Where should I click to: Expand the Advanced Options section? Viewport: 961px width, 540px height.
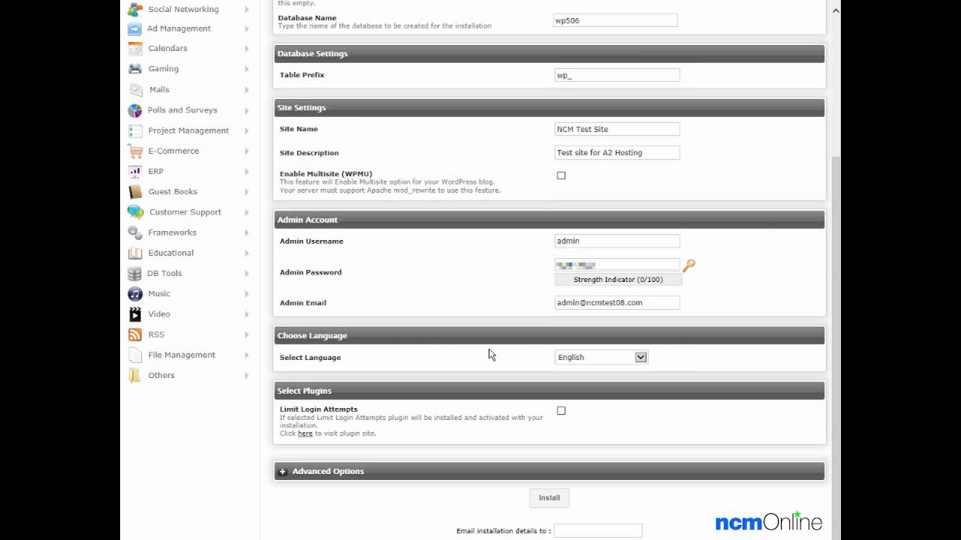click(x=549, y=471)
